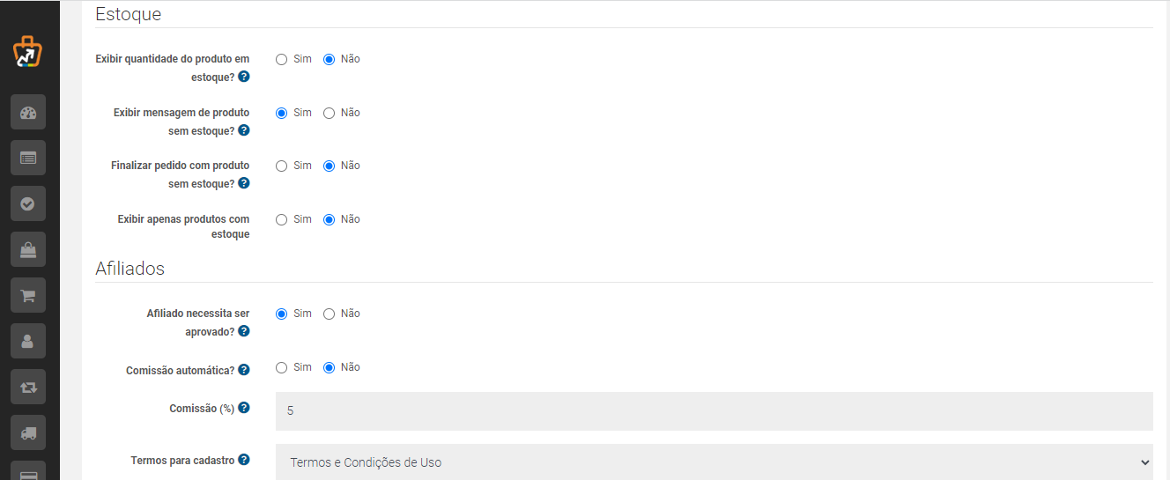Viewport: 1170px width, 480px height.
Task: Select Sim for Exibir quantidade do produto em estoque
Action: coord(282,59)
